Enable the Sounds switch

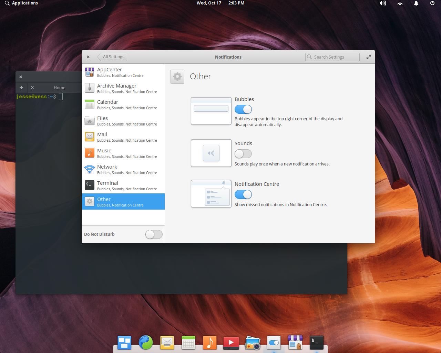pos(243,154)
